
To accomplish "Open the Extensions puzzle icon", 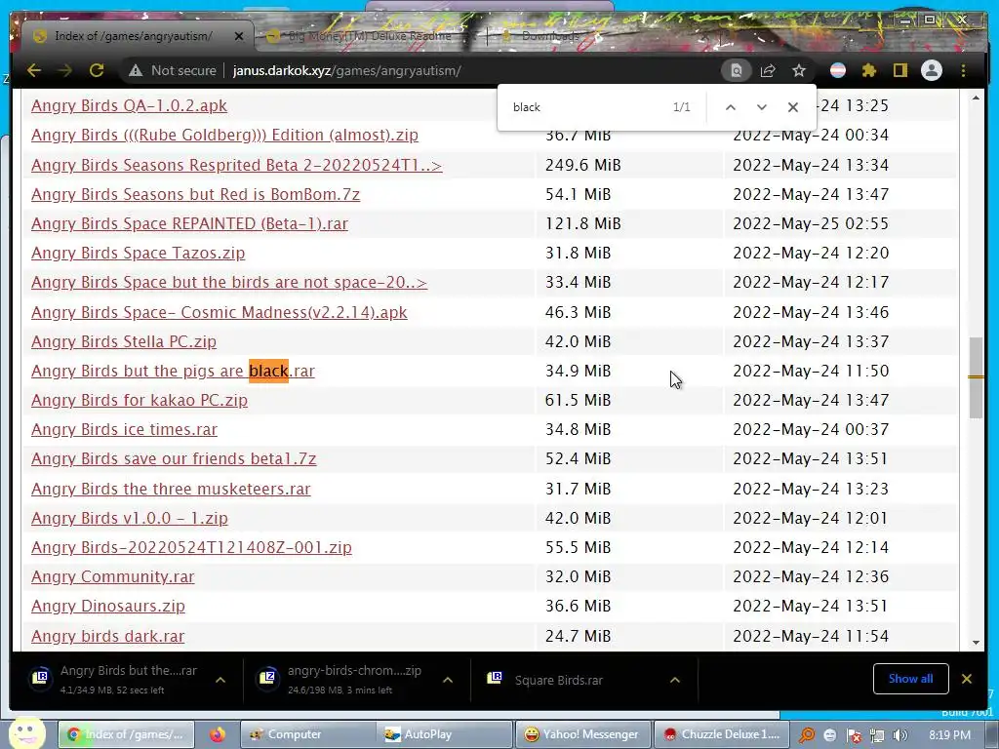I will coord(869,70).
